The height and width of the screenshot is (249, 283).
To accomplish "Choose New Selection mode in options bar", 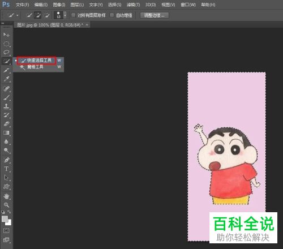I will pos(29,15).
